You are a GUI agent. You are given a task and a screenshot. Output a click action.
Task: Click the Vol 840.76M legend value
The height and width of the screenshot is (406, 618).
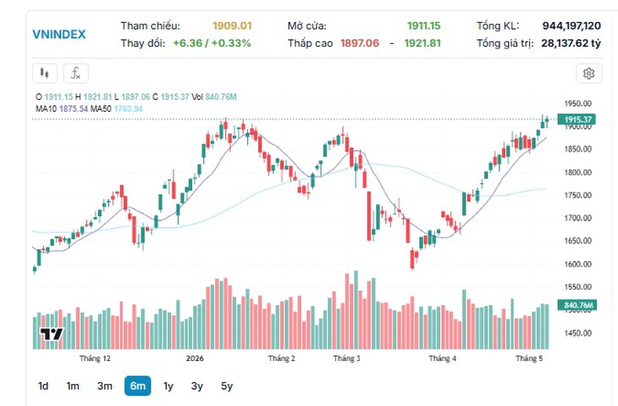pos(214,97)
